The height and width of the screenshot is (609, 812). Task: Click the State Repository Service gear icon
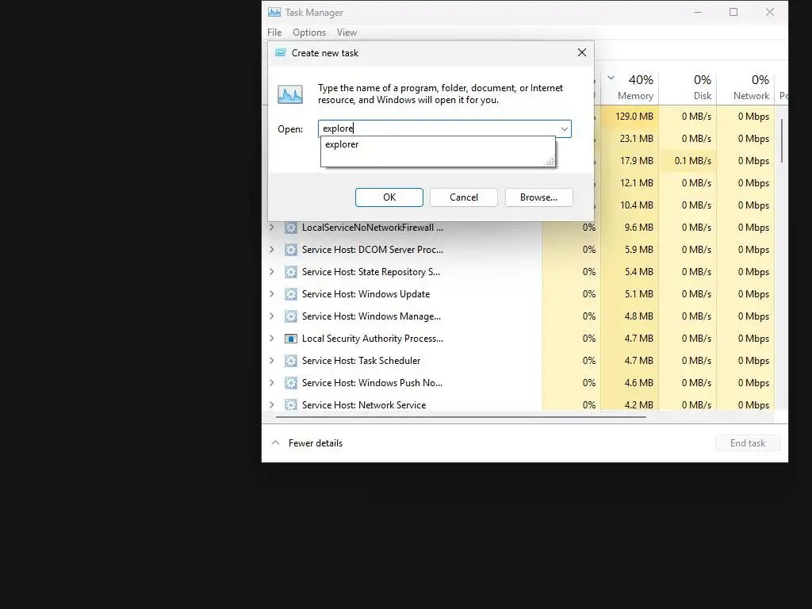pyautogui.click(x=291, y=272)
